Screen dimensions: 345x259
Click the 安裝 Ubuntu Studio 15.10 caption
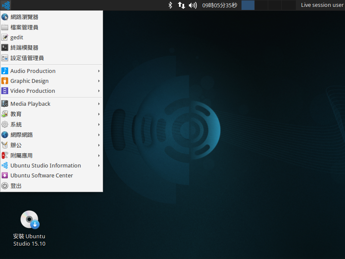[x=29, y=240]
